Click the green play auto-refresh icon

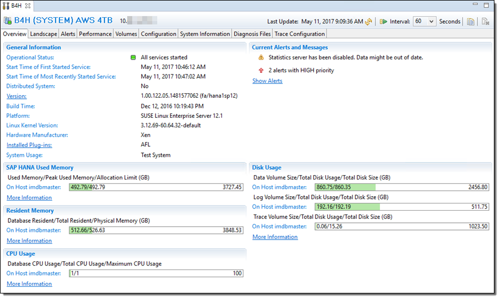click(x=383, y=22)
